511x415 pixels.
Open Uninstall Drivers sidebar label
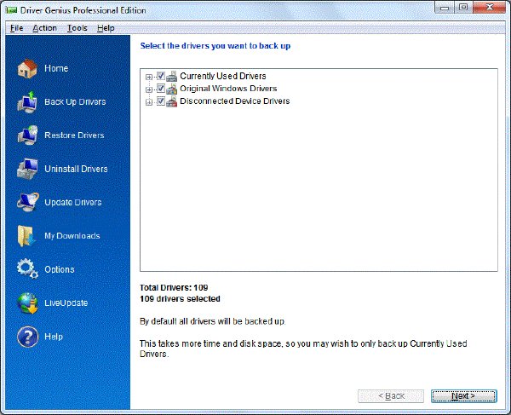tap(76, 169)
